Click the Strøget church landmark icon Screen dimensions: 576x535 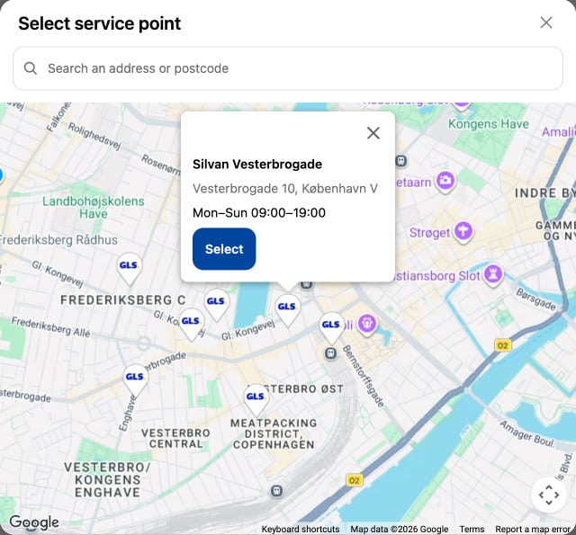point(463,231)
